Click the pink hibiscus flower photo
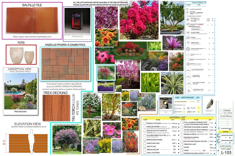This screenshot has width=235, height=156. 105,56
